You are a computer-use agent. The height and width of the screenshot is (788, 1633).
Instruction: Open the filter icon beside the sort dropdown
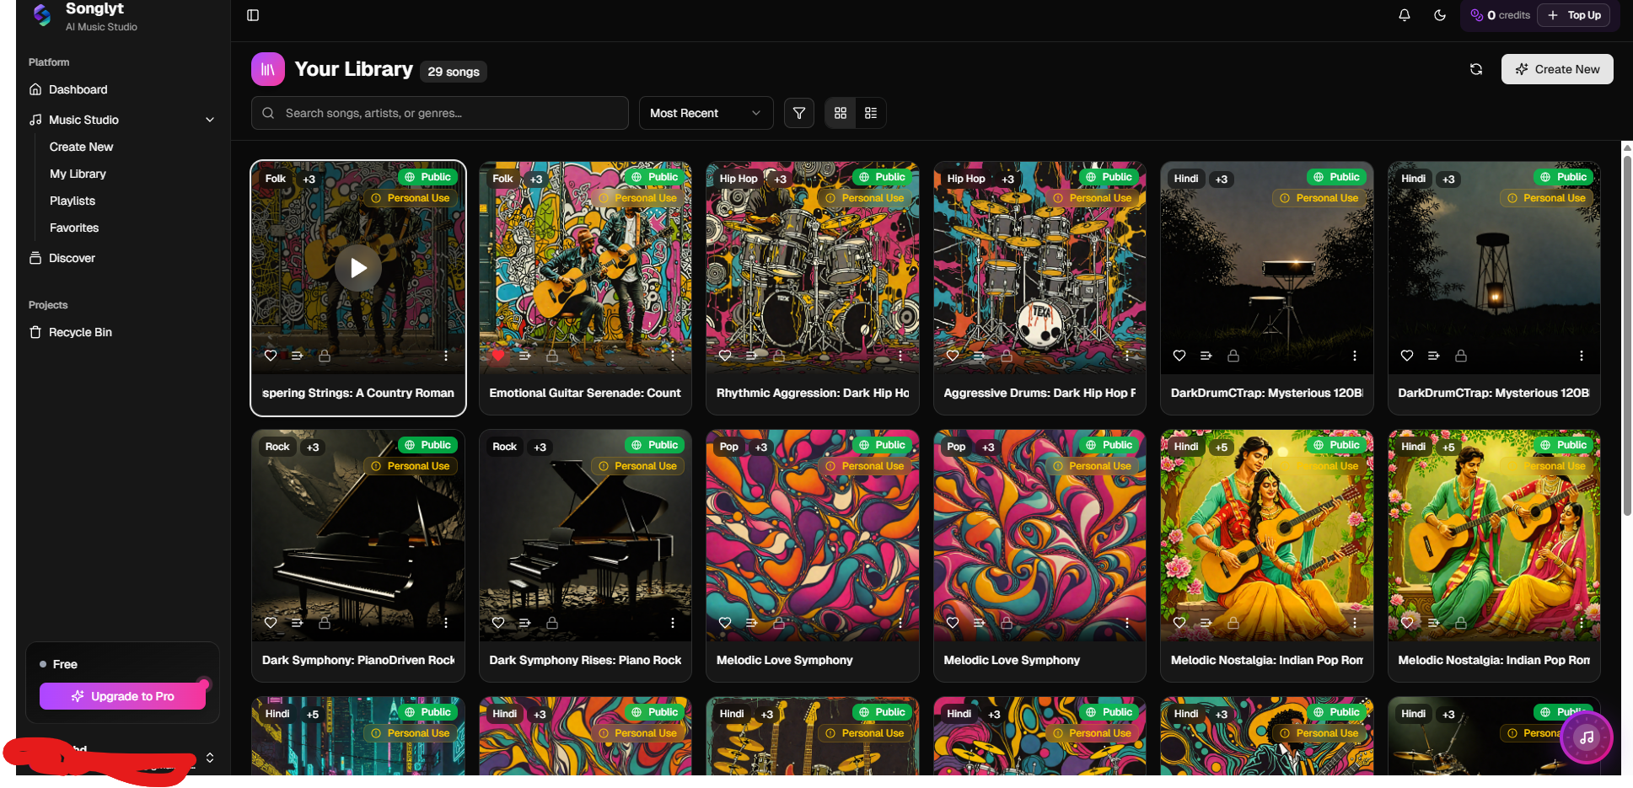(x=798, y=112)
